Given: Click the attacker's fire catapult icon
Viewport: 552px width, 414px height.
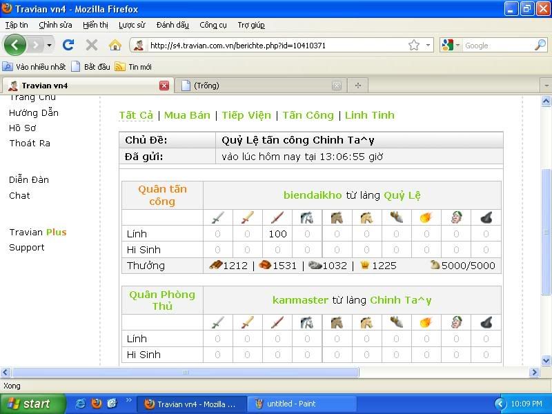Looking at the screenshot, I should [426, 217].
